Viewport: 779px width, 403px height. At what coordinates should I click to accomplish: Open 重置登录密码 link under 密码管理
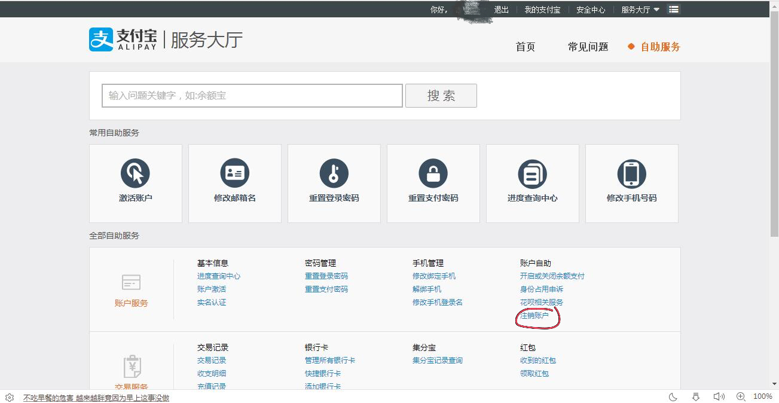point(326,276)
